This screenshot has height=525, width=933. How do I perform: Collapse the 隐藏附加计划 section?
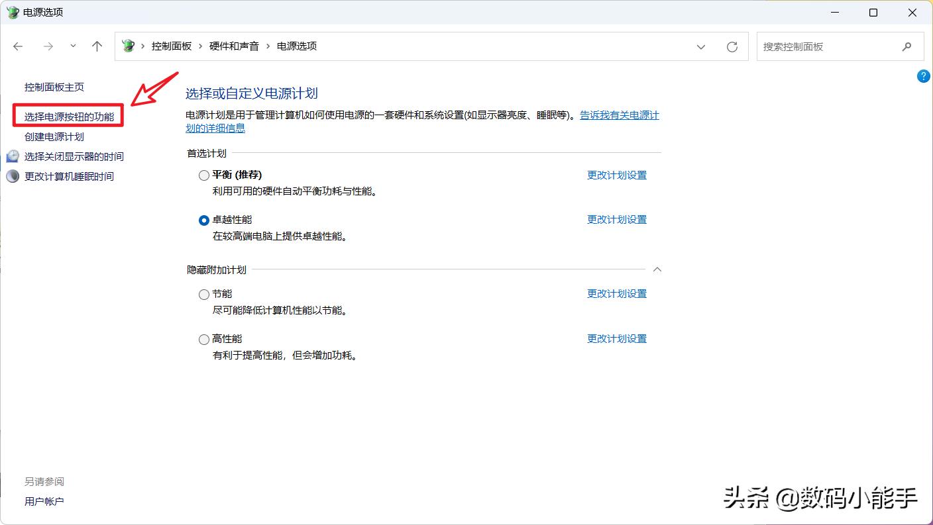coord(657,269)
